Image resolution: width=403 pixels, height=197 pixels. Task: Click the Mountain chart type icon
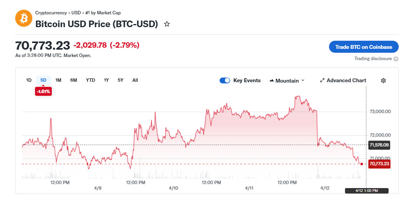[x=271, y=81]
